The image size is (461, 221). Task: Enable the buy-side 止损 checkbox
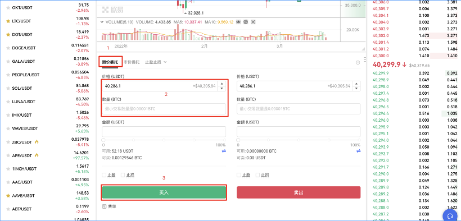123,175
